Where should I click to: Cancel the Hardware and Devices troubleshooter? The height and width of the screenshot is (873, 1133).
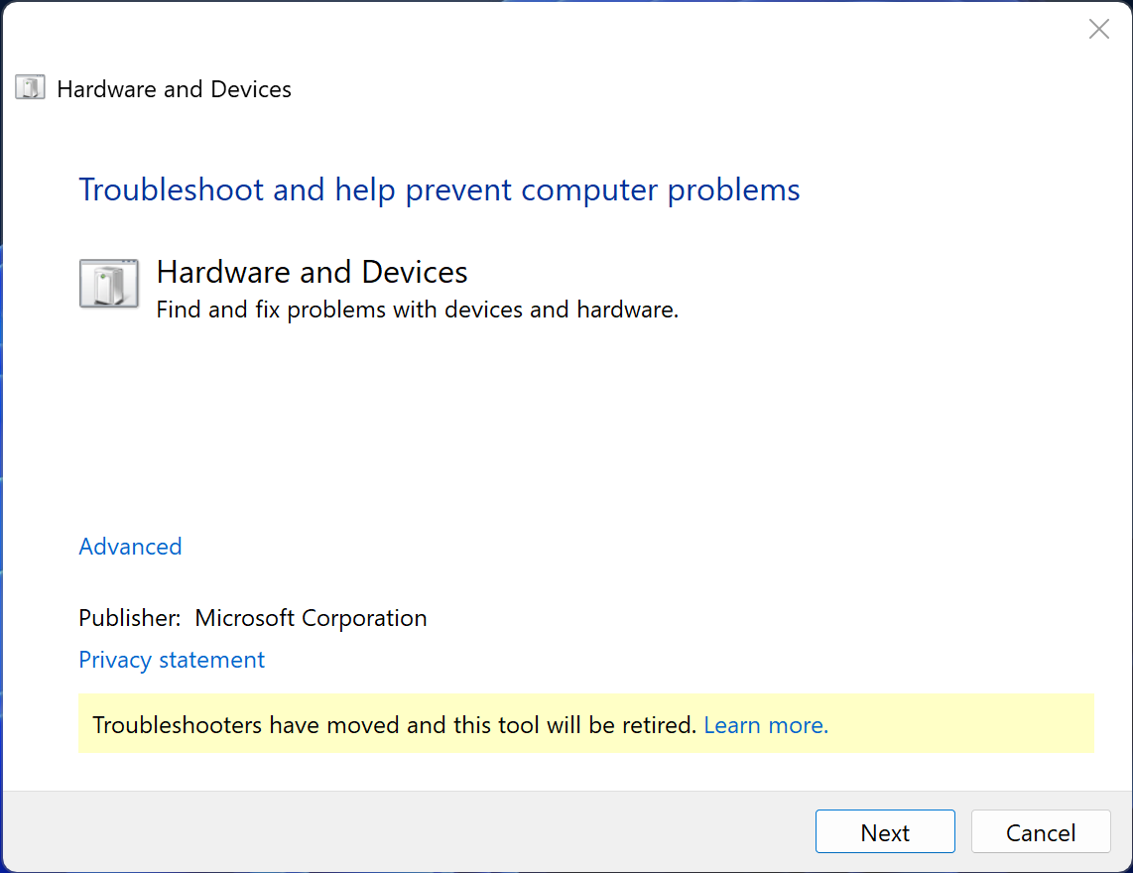coord(1040,831)
